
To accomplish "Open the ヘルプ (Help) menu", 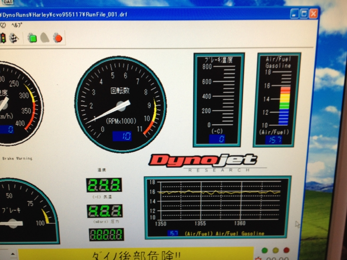I will 17,26.
